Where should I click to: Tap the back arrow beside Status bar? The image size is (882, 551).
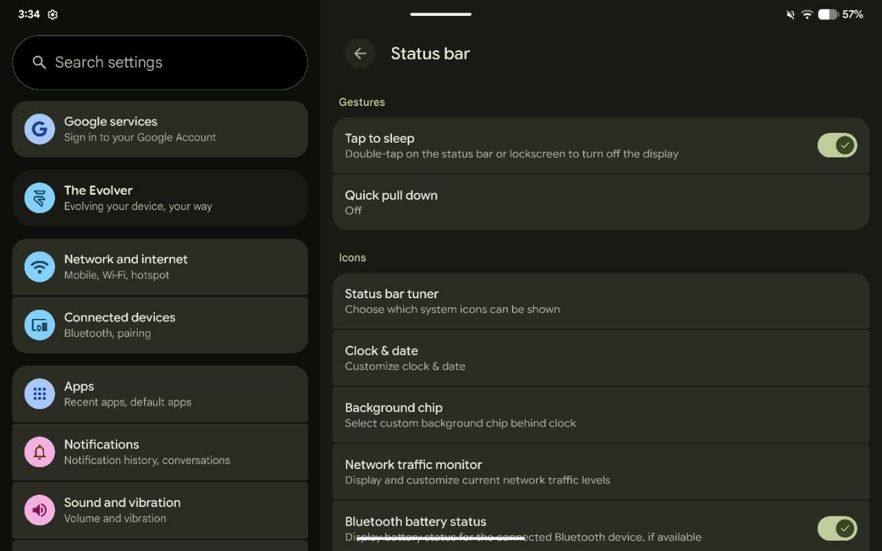(x=360, y=54)
